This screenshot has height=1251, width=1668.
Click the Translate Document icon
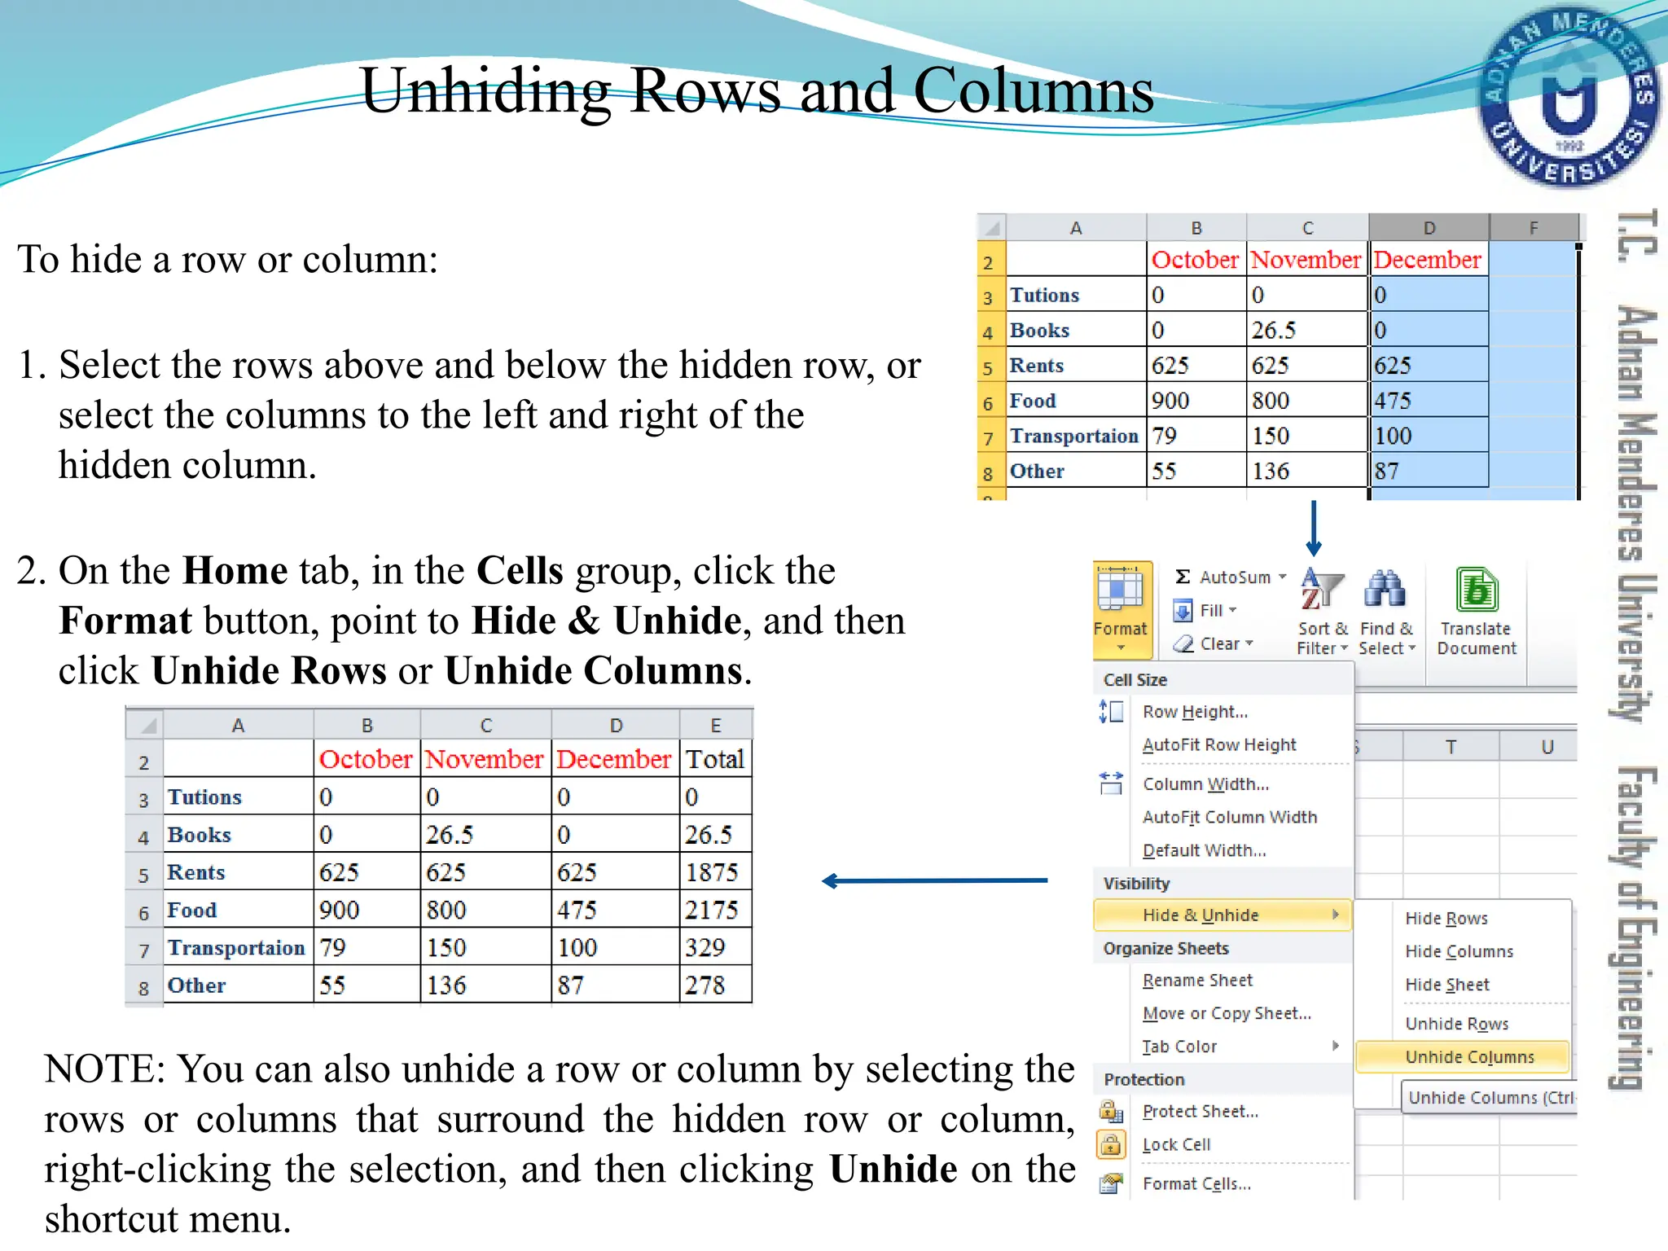pos(1477,589)
